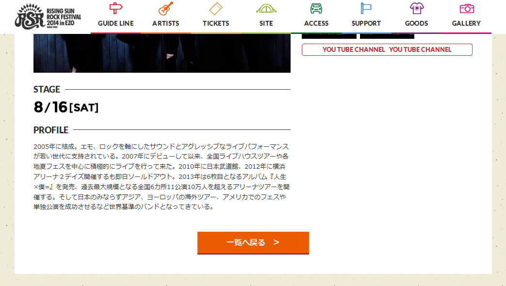Click the artist photo banner
The width and height of the screenshot is (506, 286).
[162, 53]
